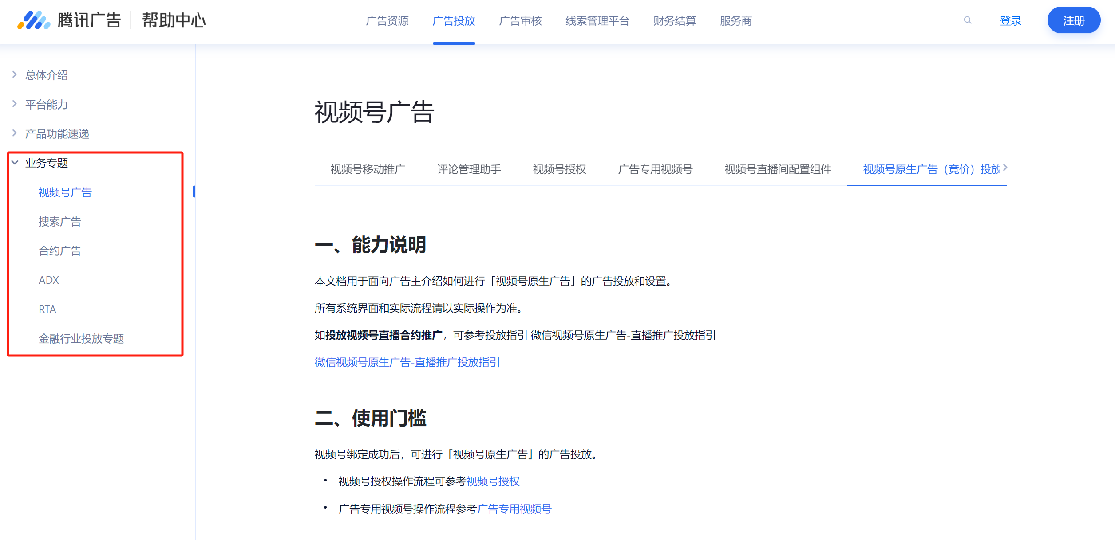The height and width of the screenshot is (540, 1115).
Task: Open 线索管理平台 in top navigation
Action: [x=597, y=21]
